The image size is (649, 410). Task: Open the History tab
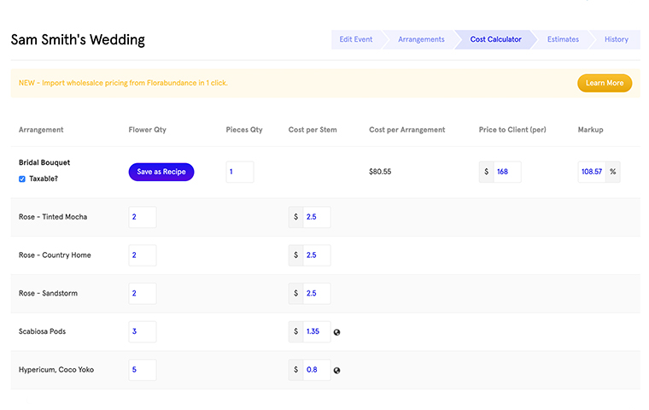616,39
